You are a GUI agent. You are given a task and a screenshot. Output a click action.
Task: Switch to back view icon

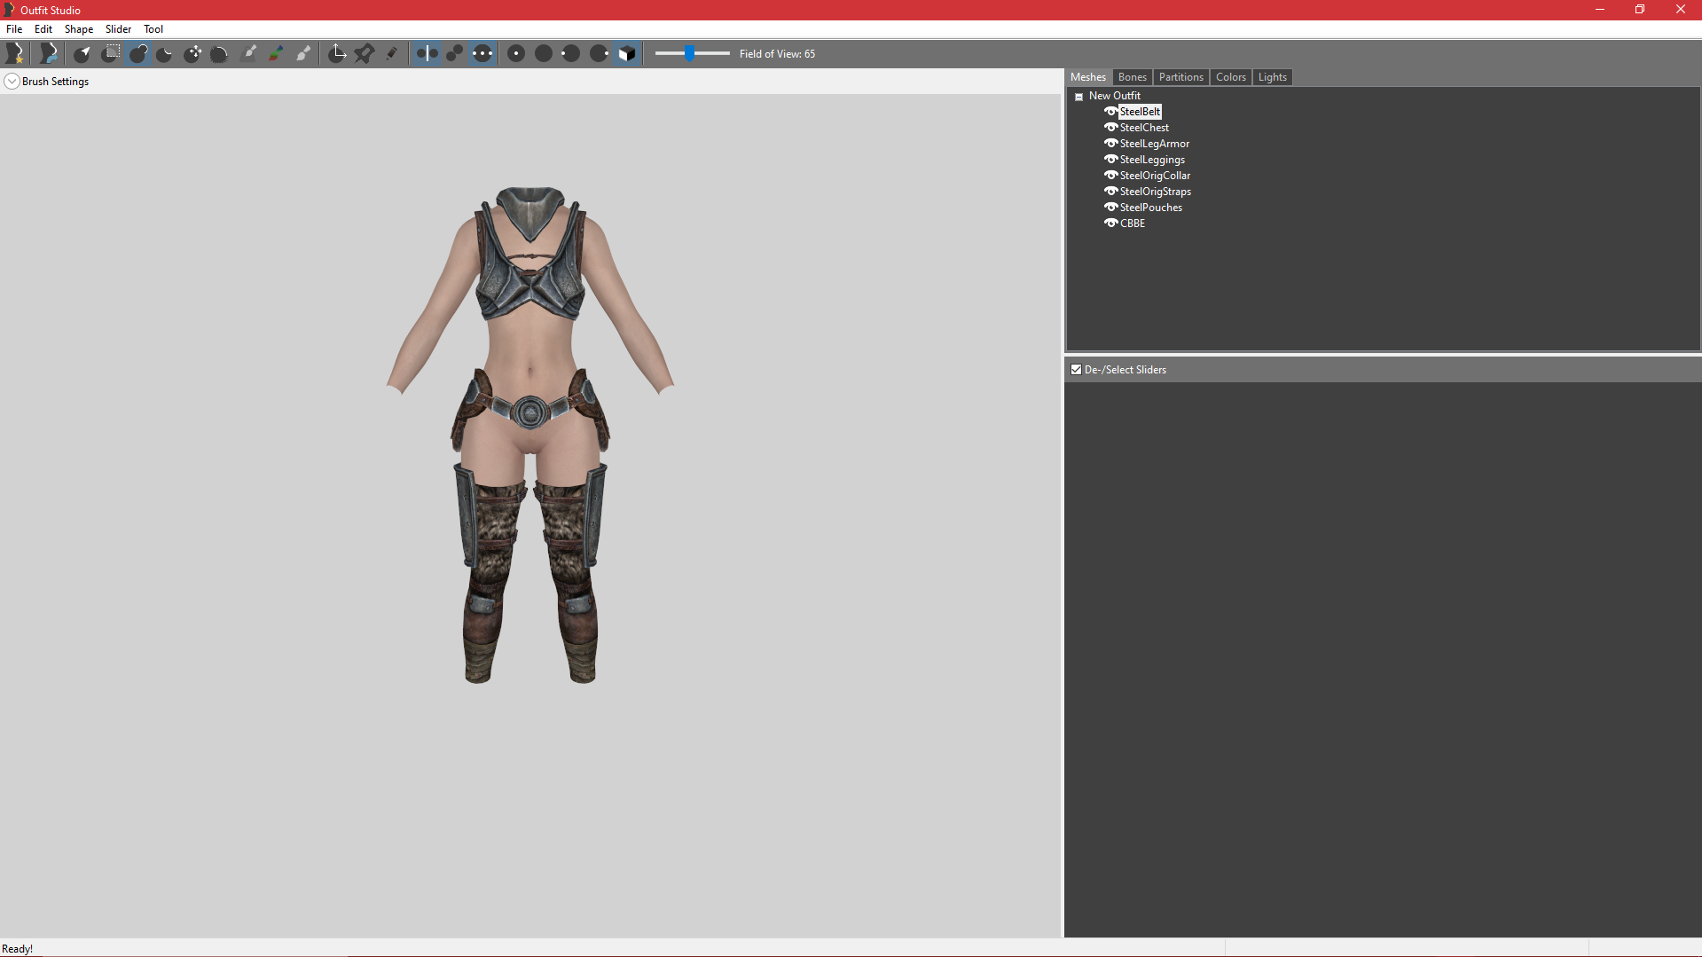point(544,54)
